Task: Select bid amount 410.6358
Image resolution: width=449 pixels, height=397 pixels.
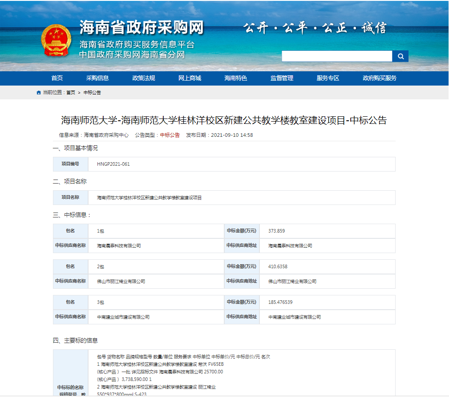Action: tap(278, 266)
